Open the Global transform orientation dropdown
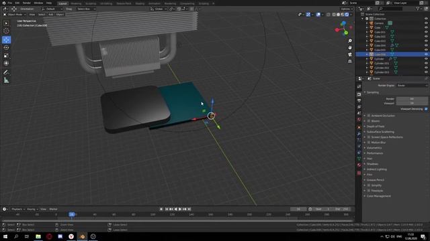430x241 pixels. [159, 9]
